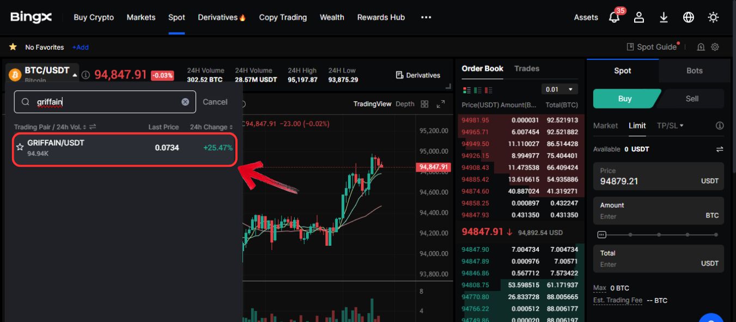Favorite GRIFFAIN/USDT with the star

click(x=20, y=147)
